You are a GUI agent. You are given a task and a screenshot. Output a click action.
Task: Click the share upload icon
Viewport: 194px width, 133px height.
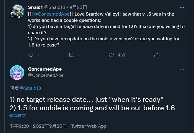157,55
